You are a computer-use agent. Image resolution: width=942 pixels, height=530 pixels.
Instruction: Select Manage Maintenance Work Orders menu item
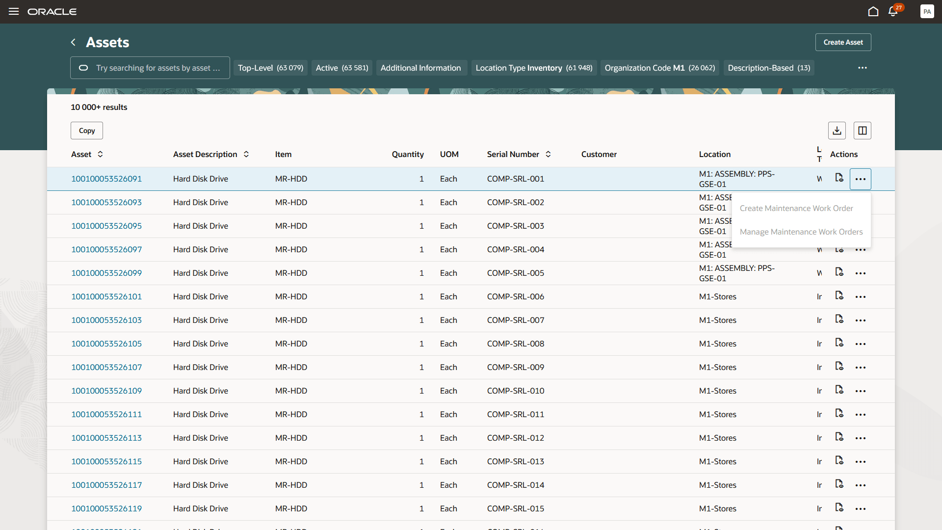tap(801, 232)
